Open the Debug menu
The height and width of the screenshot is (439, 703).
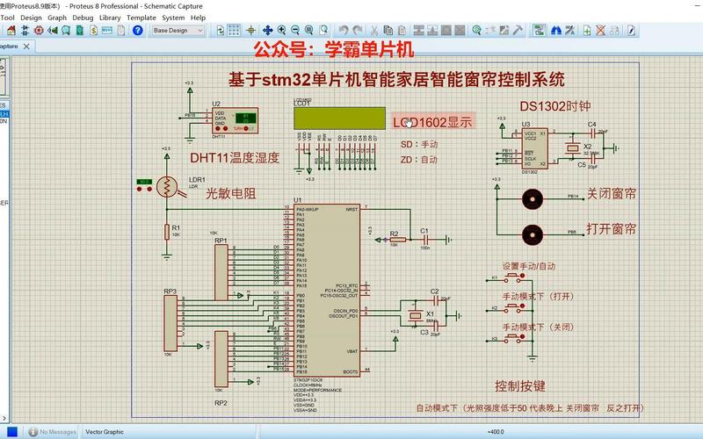(x=83, y=17)
